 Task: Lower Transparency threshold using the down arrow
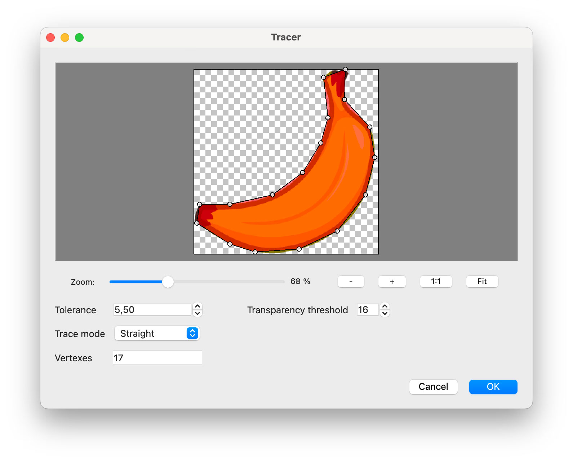[385, 313]
